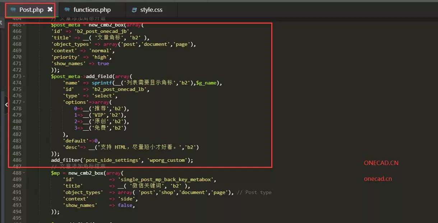Fold the options array at line 477

[24, 102]
